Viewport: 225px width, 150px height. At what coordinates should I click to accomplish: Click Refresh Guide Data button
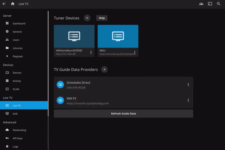pyautogui.click(x=123, y=113)
